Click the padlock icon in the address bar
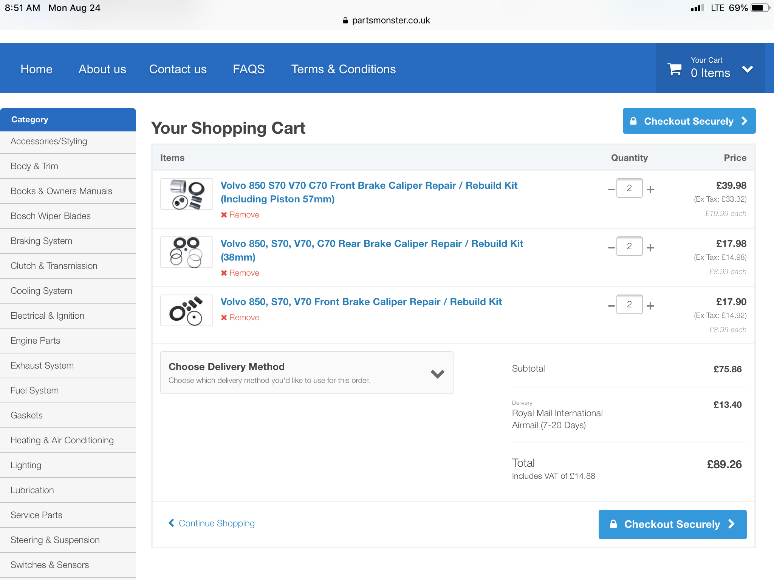 tap(345, 20)
